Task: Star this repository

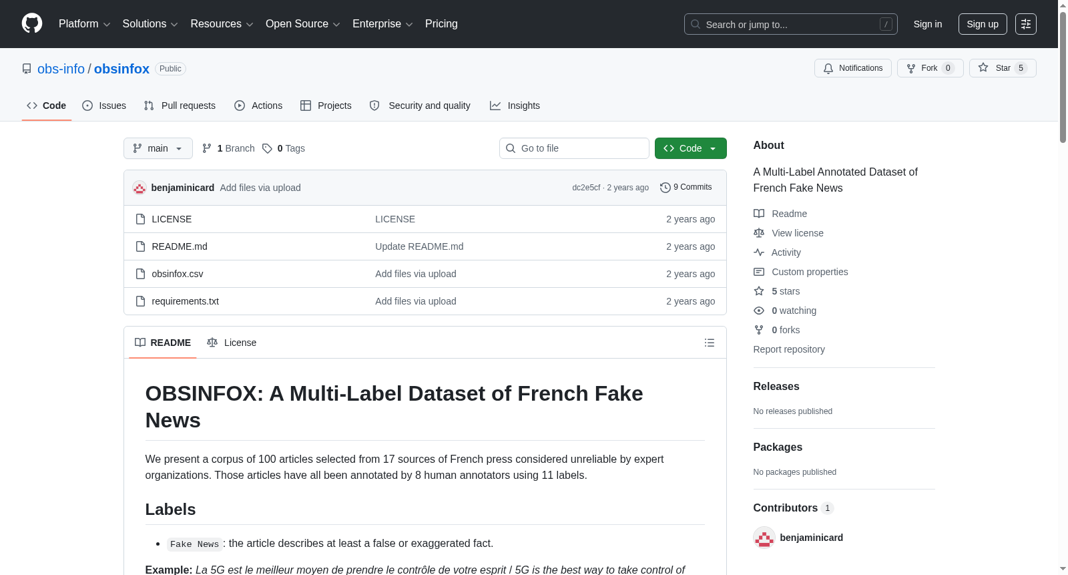Action: pos(1003,68)
